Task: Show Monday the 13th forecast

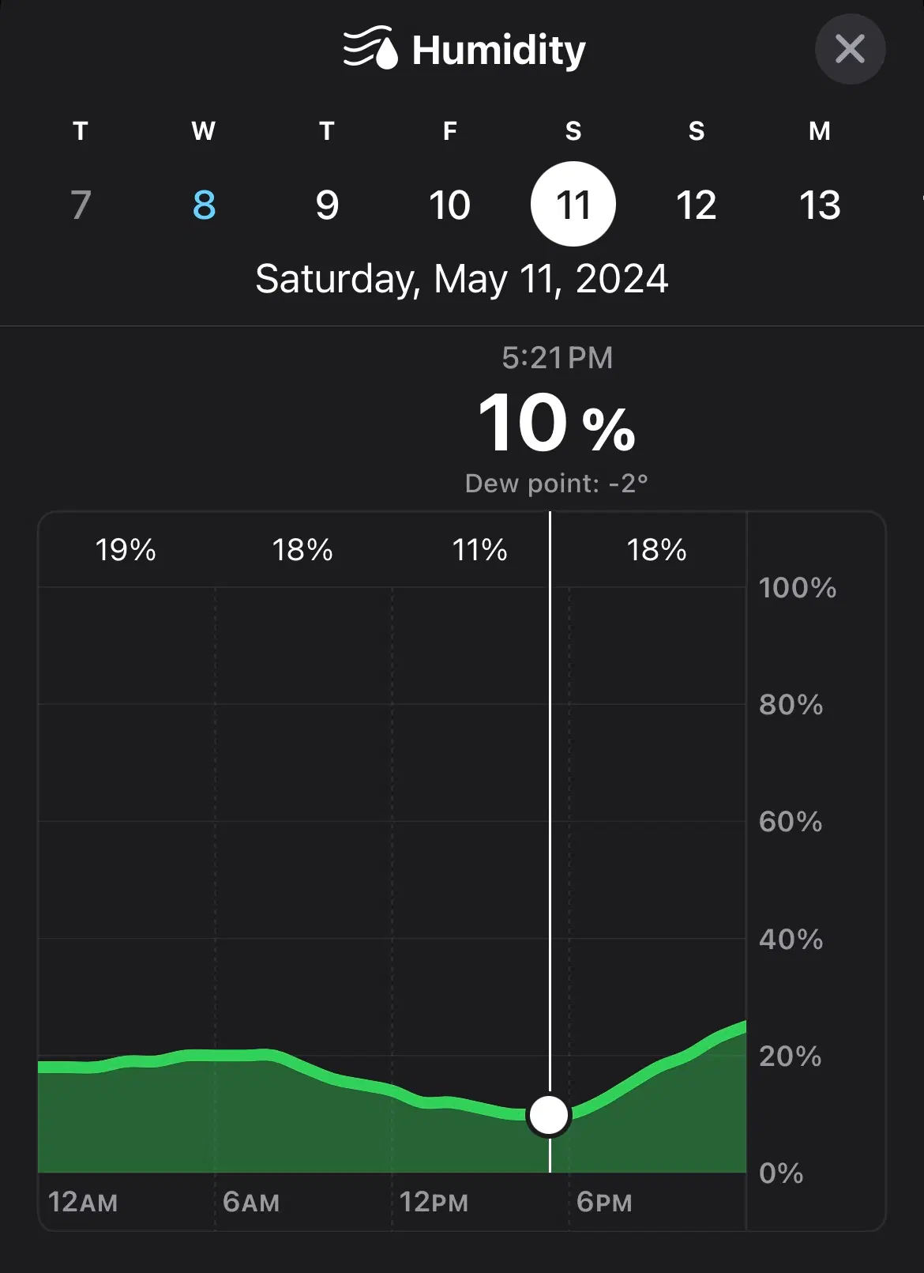Action: 820,205
